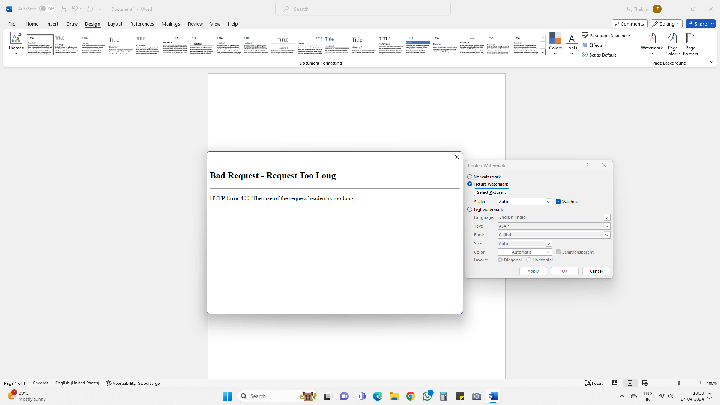Image resolution: width=720 pixels, height=405 pixels.
Task: Click OK in watermark dialog
Action: (x=564, y=271)
